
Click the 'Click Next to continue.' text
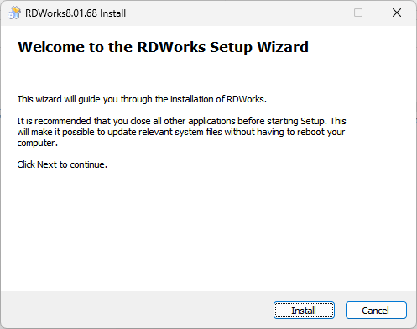point(62,164)
